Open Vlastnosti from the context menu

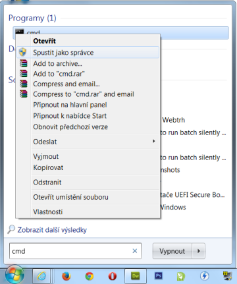[88, 212]
